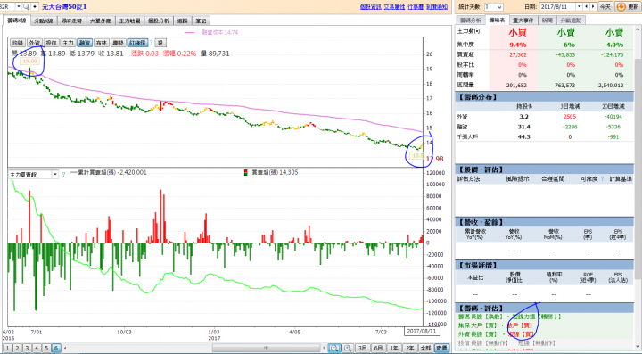Switch to the 筆記 tab

point(201,21)
